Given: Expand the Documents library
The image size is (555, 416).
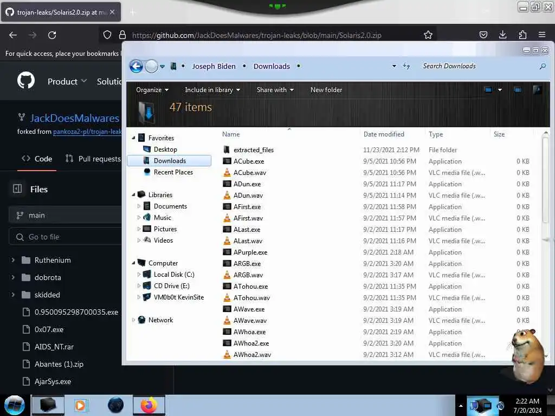Looking at the screenshot, I should 139,206.
